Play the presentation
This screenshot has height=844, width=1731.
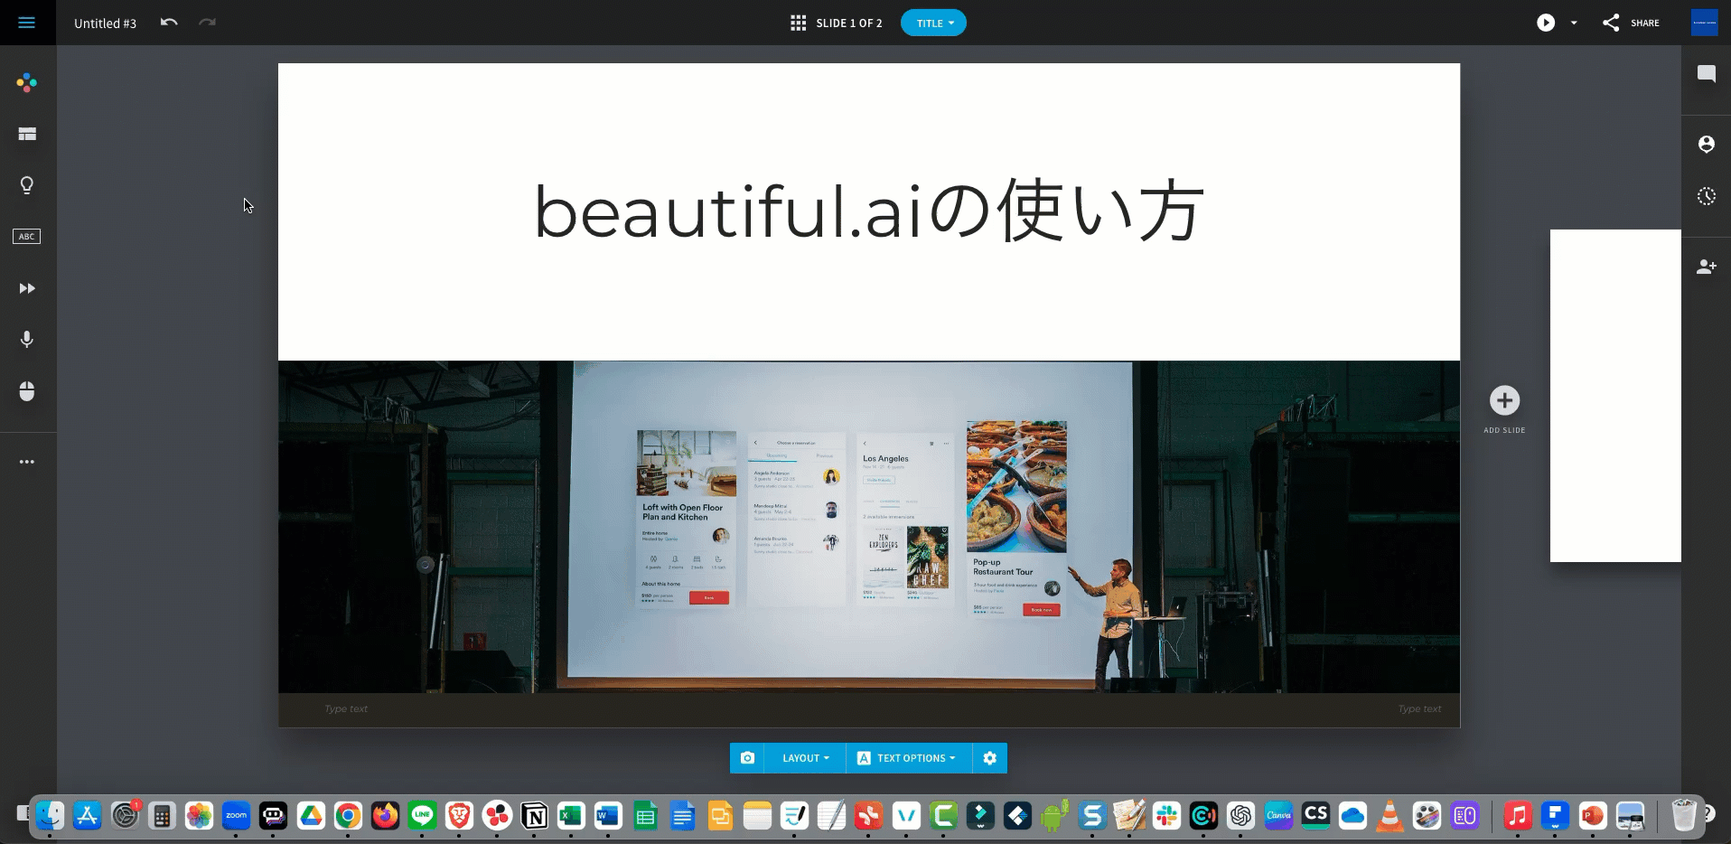coord(1546,23)
